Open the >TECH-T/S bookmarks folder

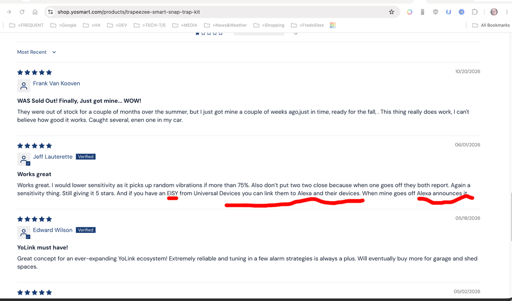[150, 25]
